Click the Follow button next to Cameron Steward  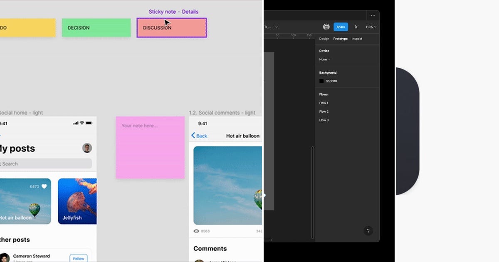pyautogui.click(x=78, y=258)
